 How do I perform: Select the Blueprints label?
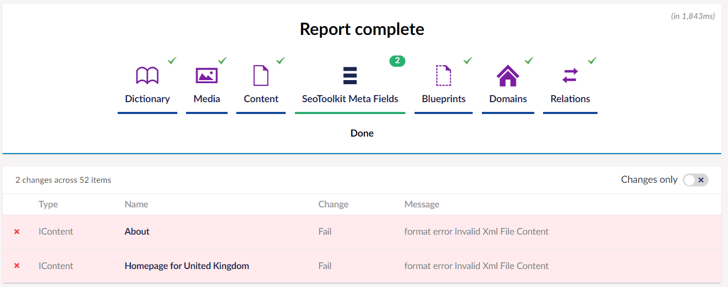tap(443, 99)
